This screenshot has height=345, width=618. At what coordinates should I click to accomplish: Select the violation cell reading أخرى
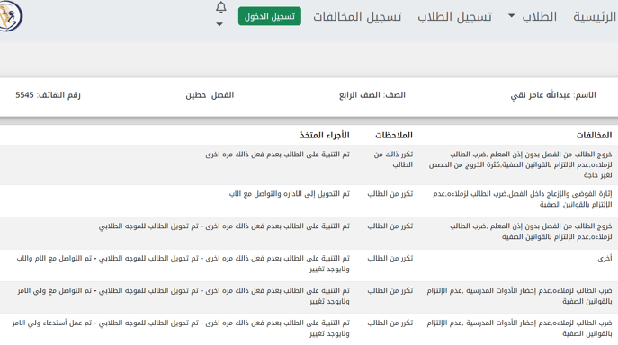tap(605, 259)
